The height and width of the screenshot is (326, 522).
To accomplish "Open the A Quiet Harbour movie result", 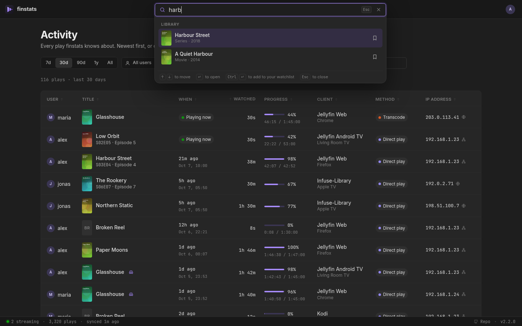I will [270, 57].
